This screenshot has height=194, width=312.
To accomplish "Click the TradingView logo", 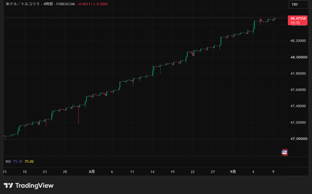I will [x=29, y=186].
